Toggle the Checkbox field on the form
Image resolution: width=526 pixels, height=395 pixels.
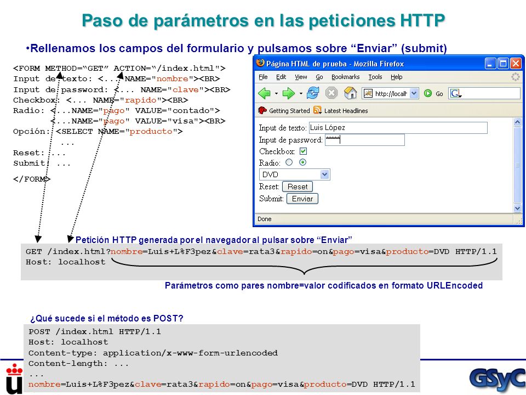303,151
